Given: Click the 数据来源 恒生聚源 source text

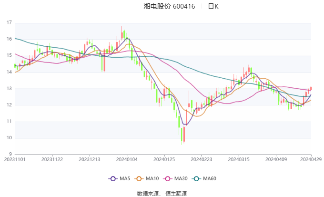Looking at the screenshot, I should 162,194.
